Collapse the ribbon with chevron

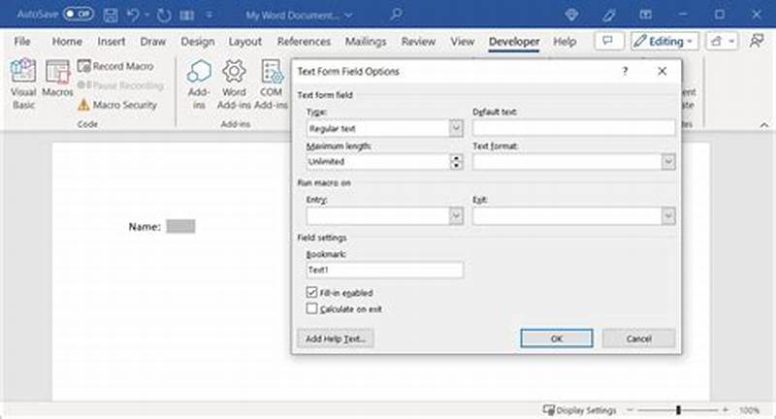pos(764,125)
